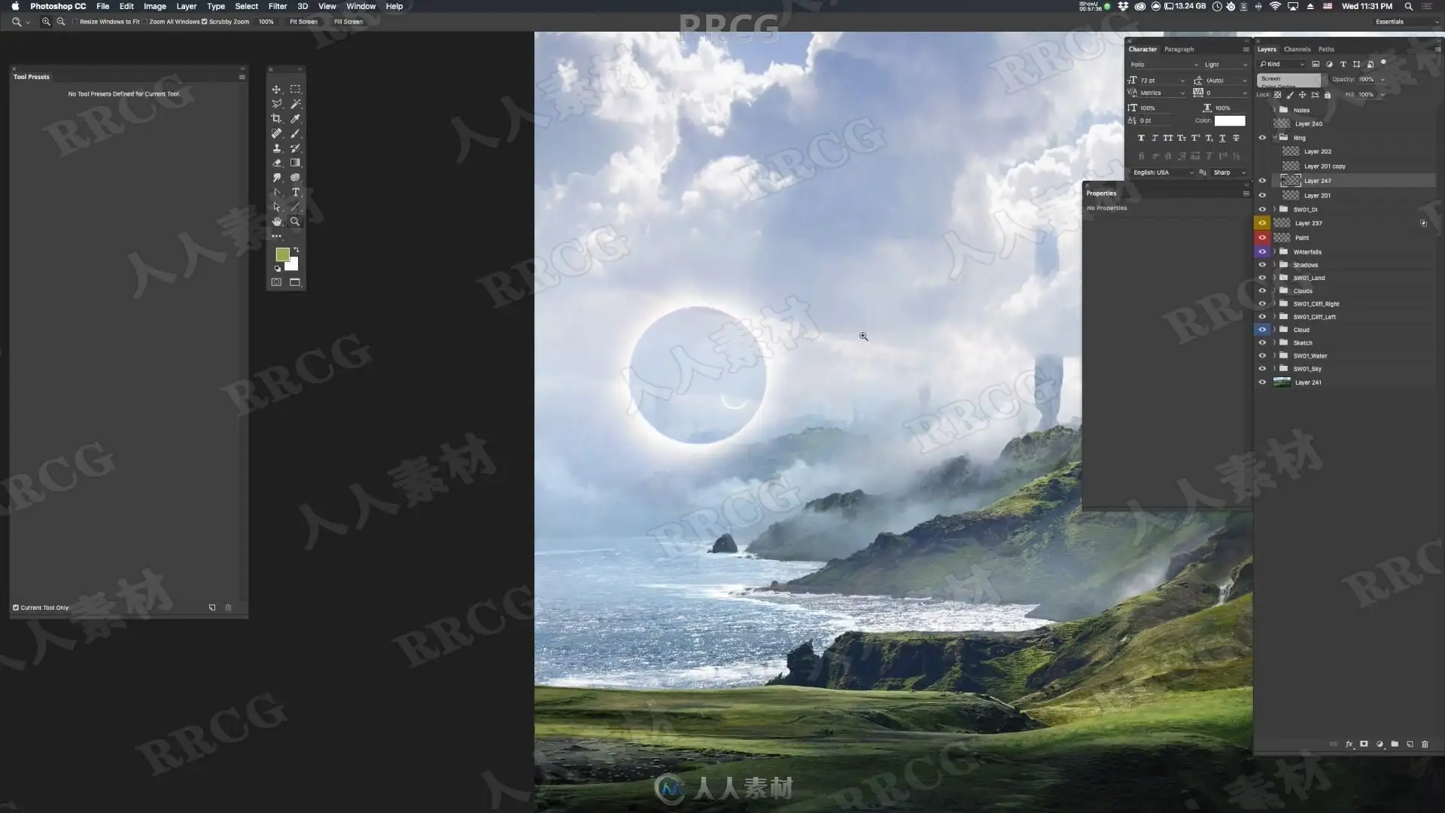
Task: Collapse the Ring layer group
Action: tap(1275, 138)
